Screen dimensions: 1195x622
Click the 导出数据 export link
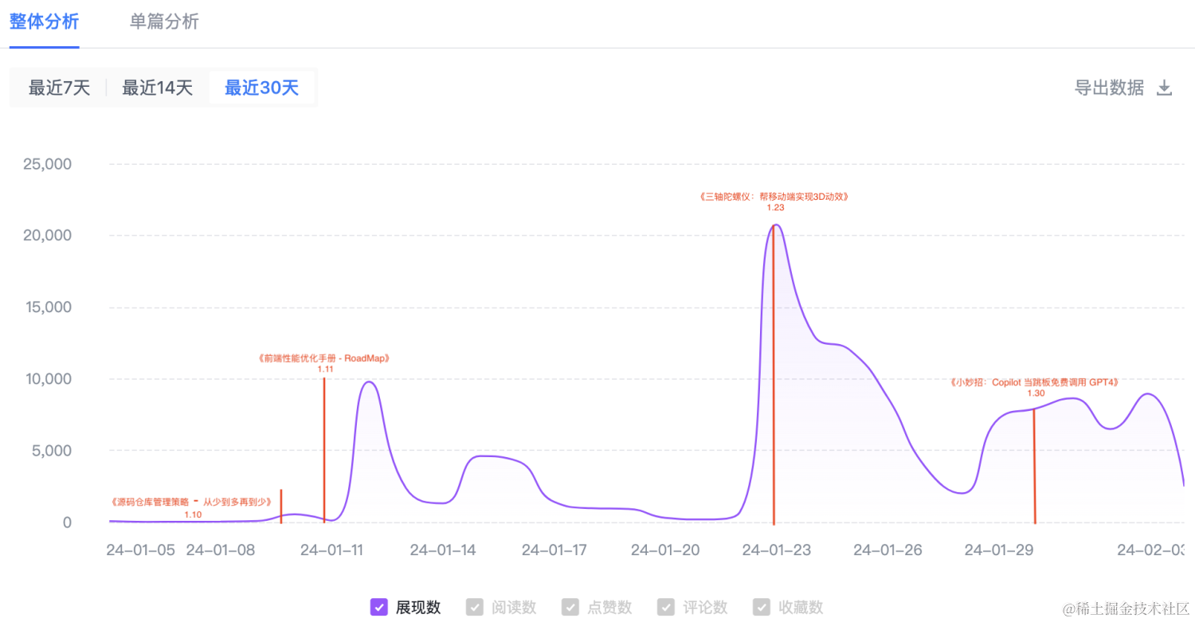click(1109, 88)
